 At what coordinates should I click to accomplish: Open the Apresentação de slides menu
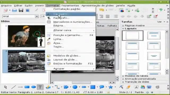[97, 6]
